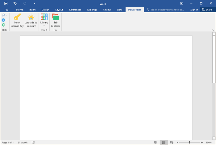
Task: Switch to the Review tab
Action: [107, 10]
